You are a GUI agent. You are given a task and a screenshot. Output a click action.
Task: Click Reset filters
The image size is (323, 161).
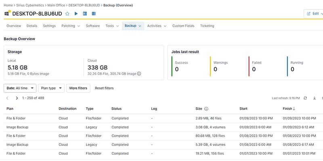pyautogui.click(x=104, y=88)
